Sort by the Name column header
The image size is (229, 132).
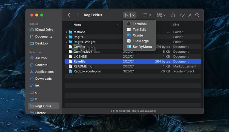point(78,25)
